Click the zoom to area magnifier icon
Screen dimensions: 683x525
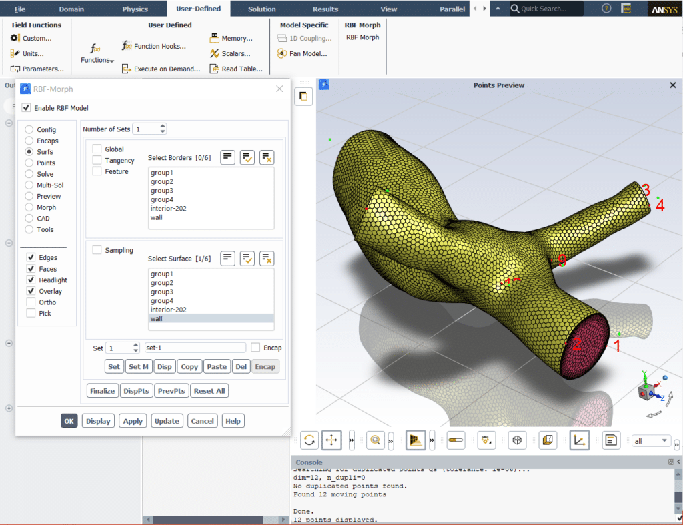pos(376,440)
